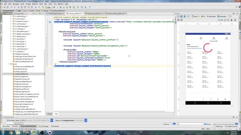This screenshot has height=135, width=241.
Task: Click the Search Everywhere magnifier icon
Action: (236, 7)
